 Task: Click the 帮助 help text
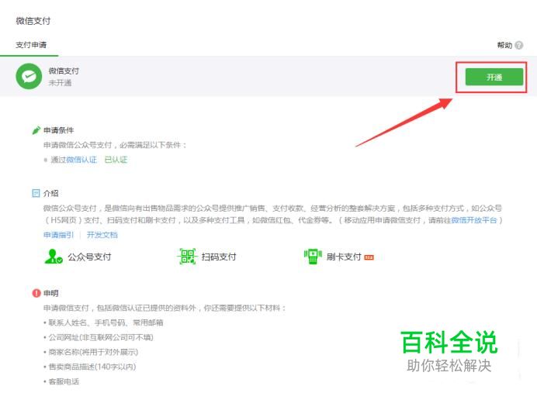pyautogui.click(x=504, y=45)
